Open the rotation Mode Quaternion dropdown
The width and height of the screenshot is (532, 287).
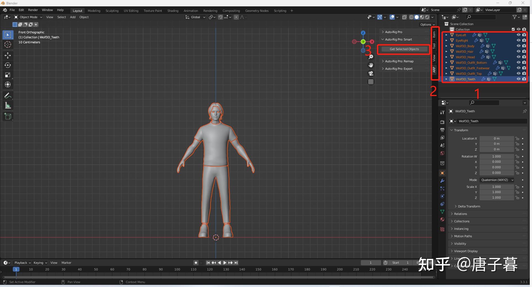497,180
